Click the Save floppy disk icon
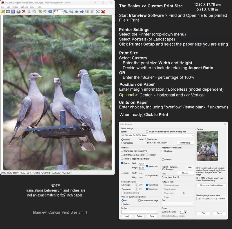Screen dimensions: 232x229 point(13,12)
